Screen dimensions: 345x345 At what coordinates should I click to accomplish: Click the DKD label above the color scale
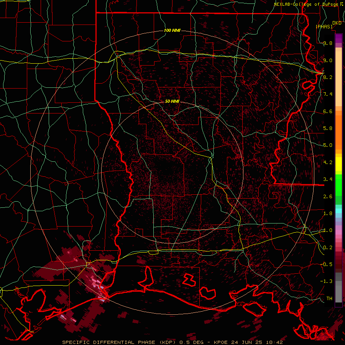tap(337, 23)
